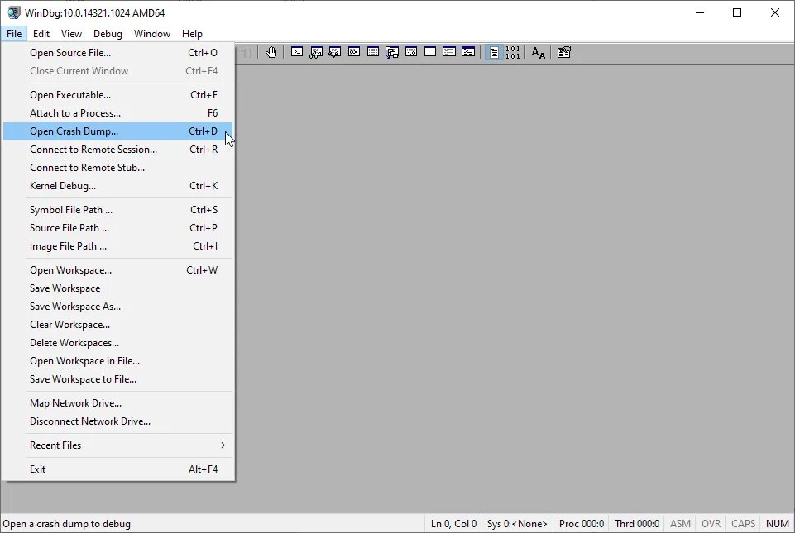Choose Connect to Remote Session
The width and height of the screenshot is (795, 533).
click(x=117, y=150)
